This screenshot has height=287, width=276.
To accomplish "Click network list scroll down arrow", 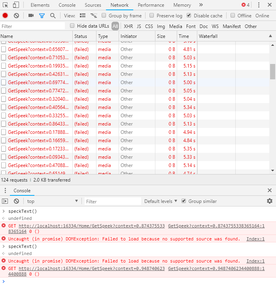I will point(272,171).
